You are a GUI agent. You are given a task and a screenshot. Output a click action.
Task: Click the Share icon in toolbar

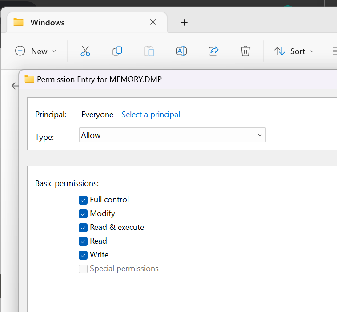(213, 51)
